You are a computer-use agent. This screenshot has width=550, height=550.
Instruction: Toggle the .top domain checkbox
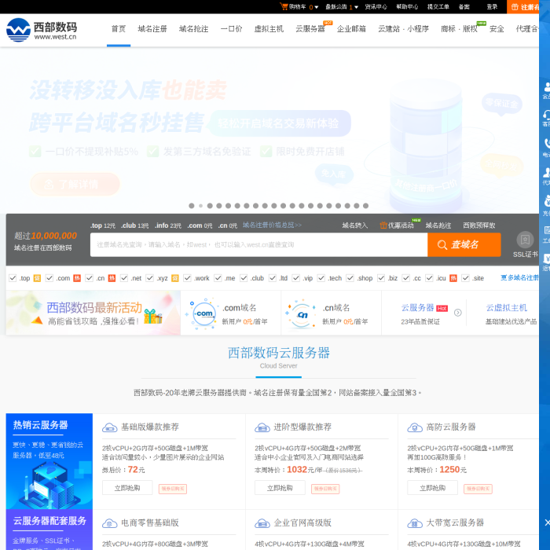pyautogui.click(x=13, y=278)
